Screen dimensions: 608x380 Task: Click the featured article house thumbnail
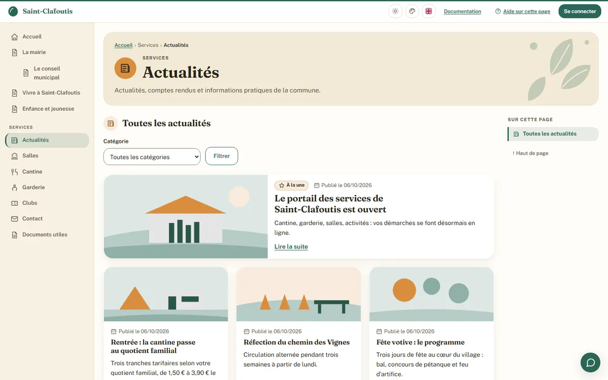pyautogui.click(x=185, y=217)
